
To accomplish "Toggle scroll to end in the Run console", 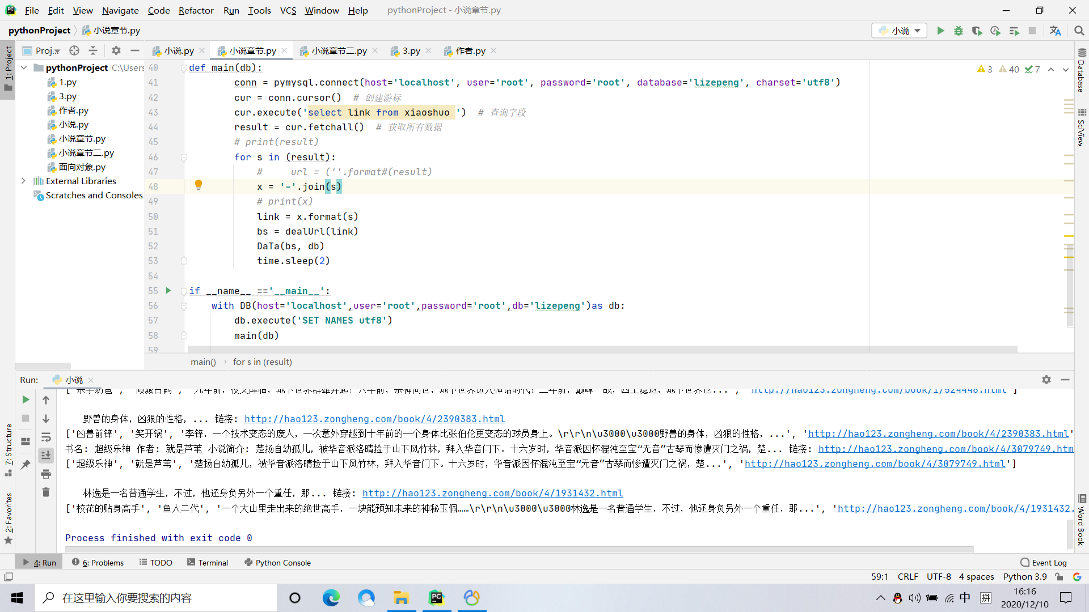I will pos(46,455).
